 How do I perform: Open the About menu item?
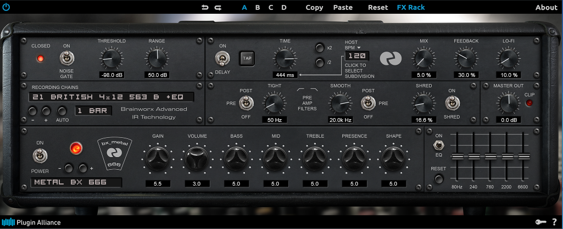tap(546, 7)
